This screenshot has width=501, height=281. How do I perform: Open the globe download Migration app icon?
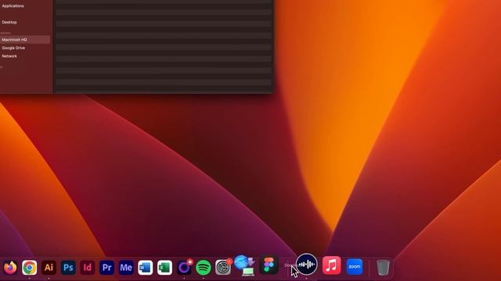[245, 265]
